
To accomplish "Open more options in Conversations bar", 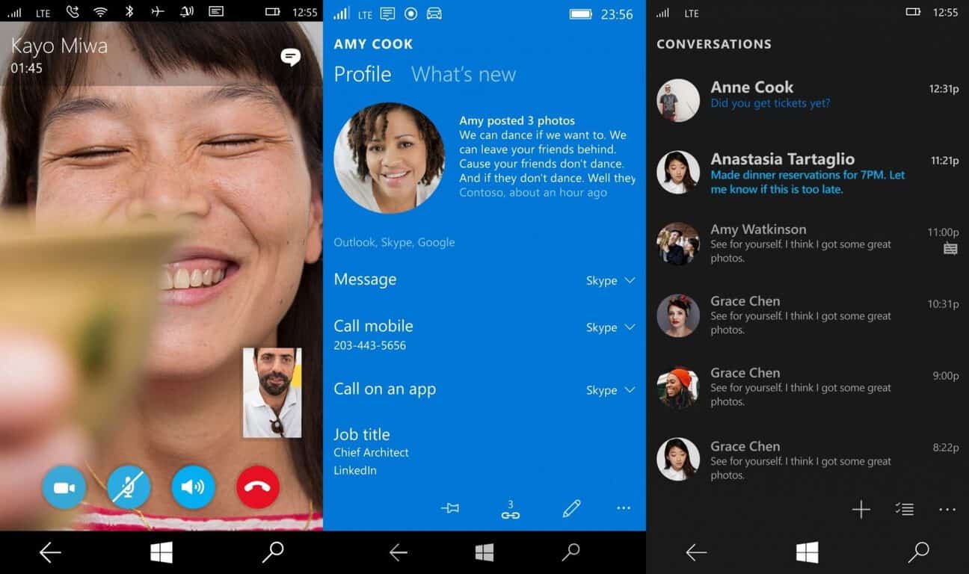I will tap(947, 510).
